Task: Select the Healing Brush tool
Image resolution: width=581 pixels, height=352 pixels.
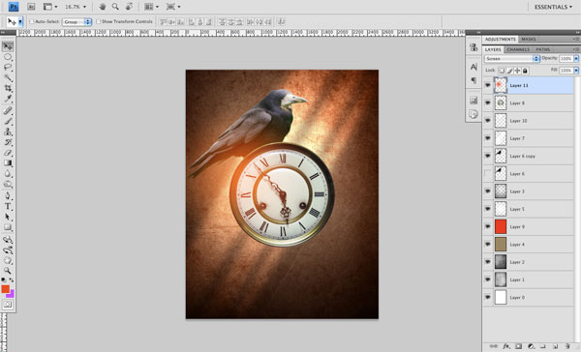Action: coord(8,110)
